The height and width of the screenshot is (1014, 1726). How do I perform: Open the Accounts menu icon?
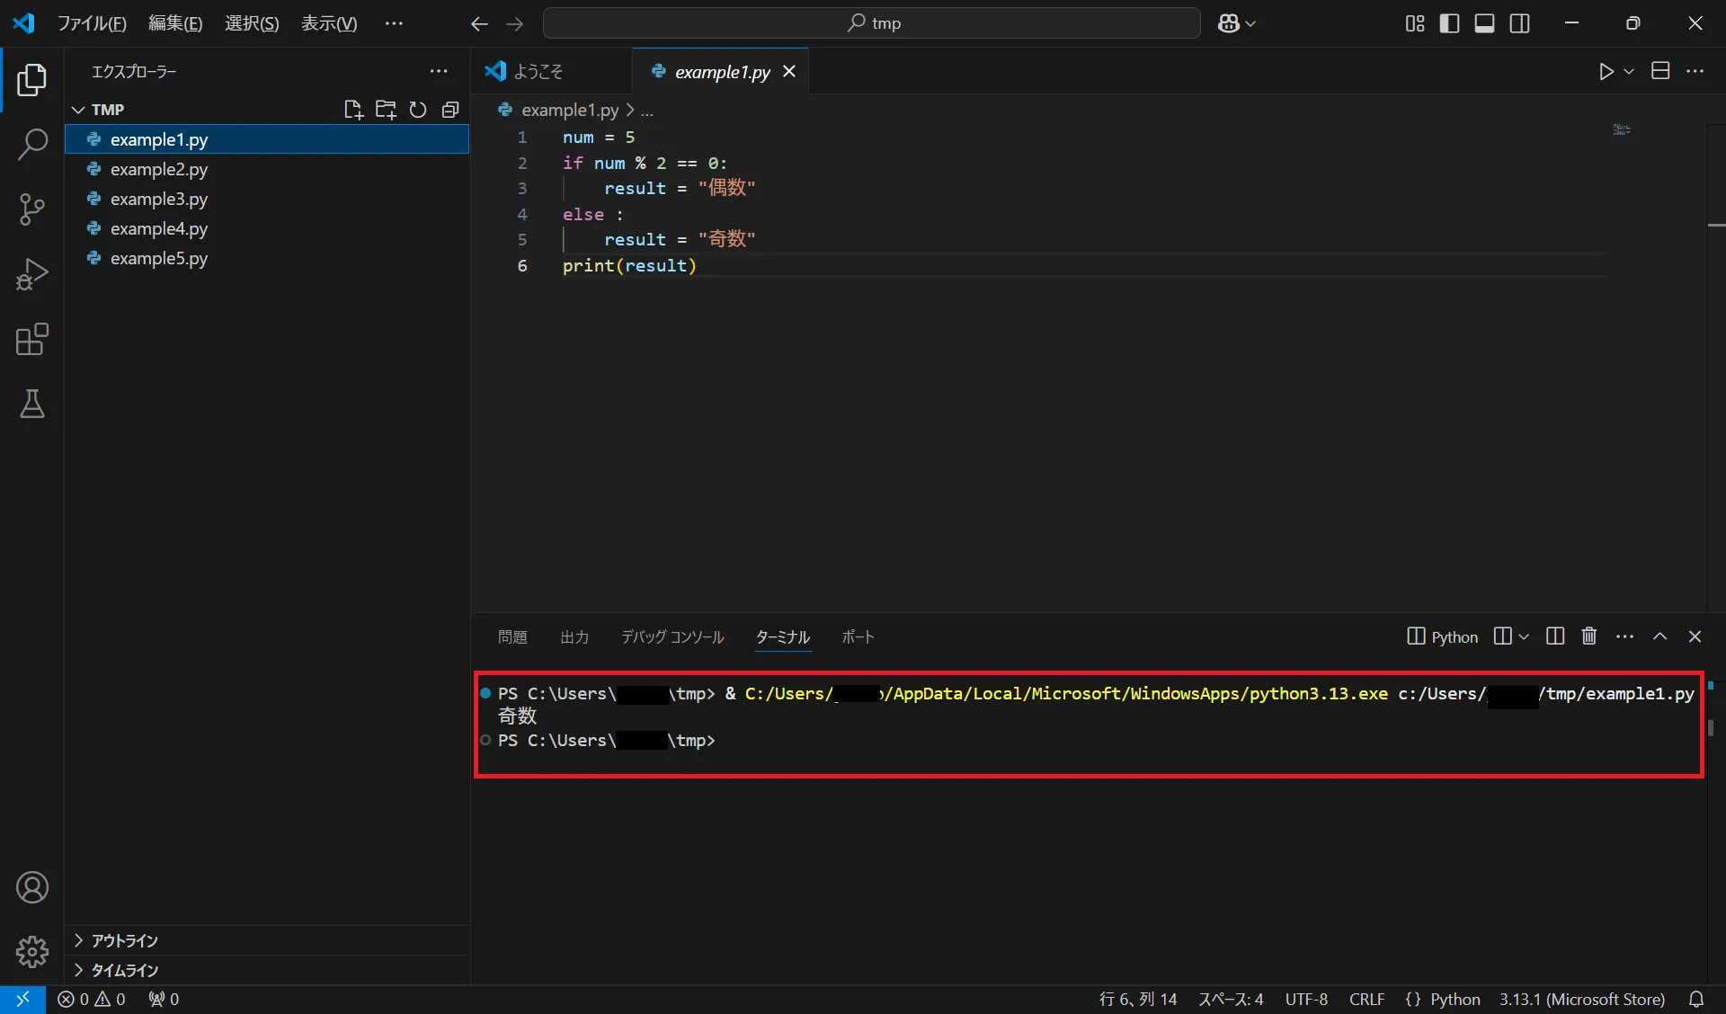tap(32, 887)
